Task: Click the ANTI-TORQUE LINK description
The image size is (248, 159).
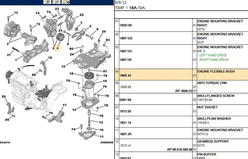Action: (212, 83)
